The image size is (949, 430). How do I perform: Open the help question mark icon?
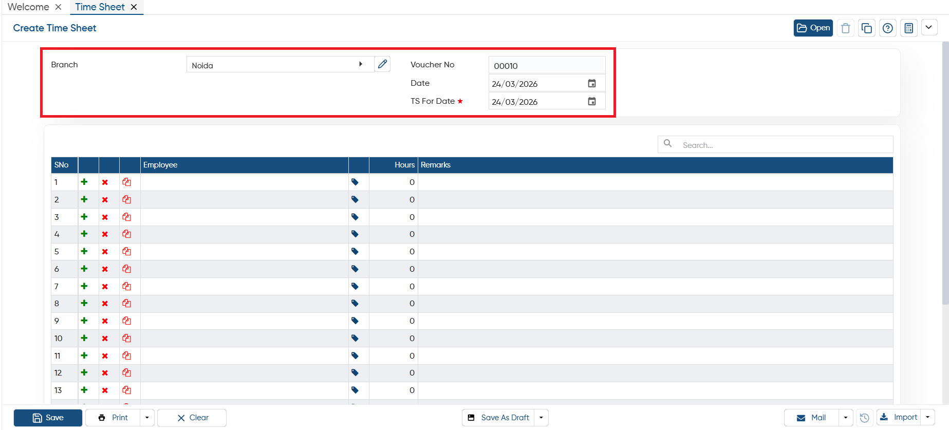(x=888, y=28)
